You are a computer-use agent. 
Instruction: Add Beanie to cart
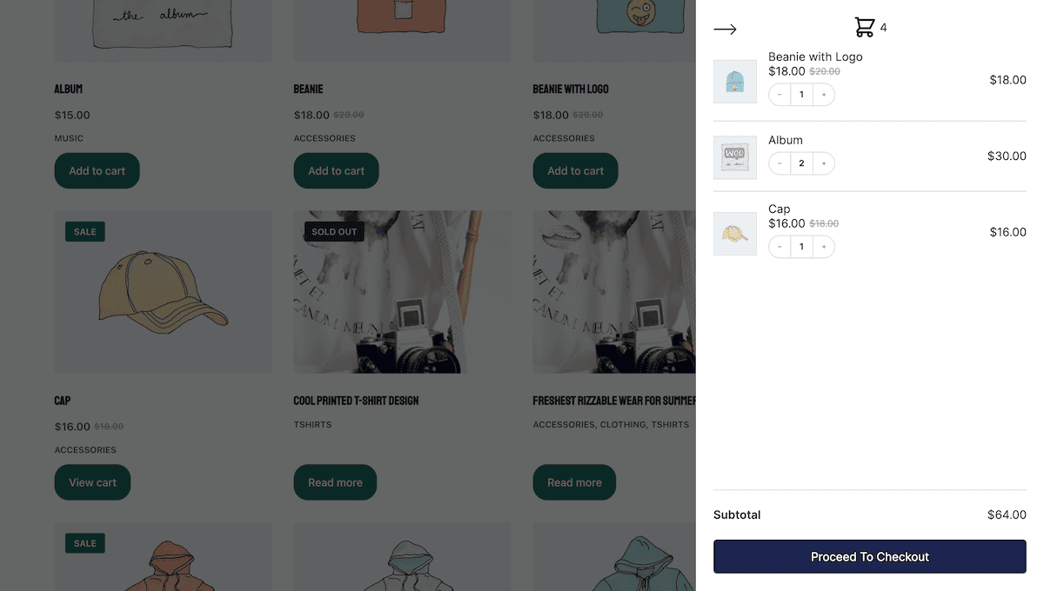(336, 170)
